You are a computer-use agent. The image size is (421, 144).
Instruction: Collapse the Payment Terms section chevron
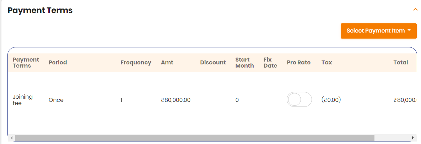[415, 10]
